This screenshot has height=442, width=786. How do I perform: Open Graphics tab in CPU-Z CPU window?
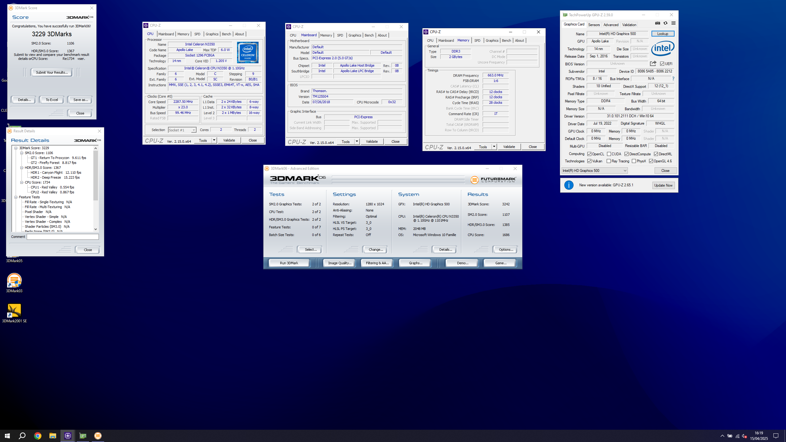212,34
